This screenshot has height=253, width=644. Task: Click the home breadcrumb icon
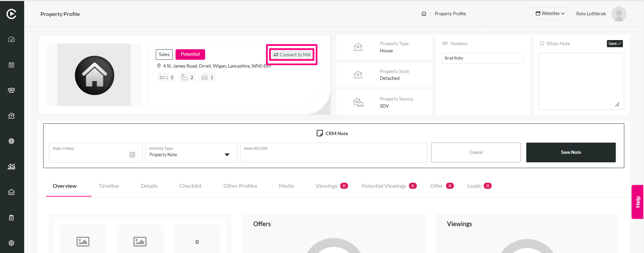tap(424, 14)
